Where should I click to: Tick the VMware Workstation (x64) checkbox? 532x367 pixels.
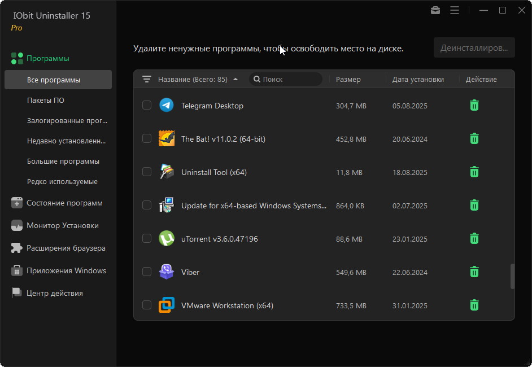[147, 304]
